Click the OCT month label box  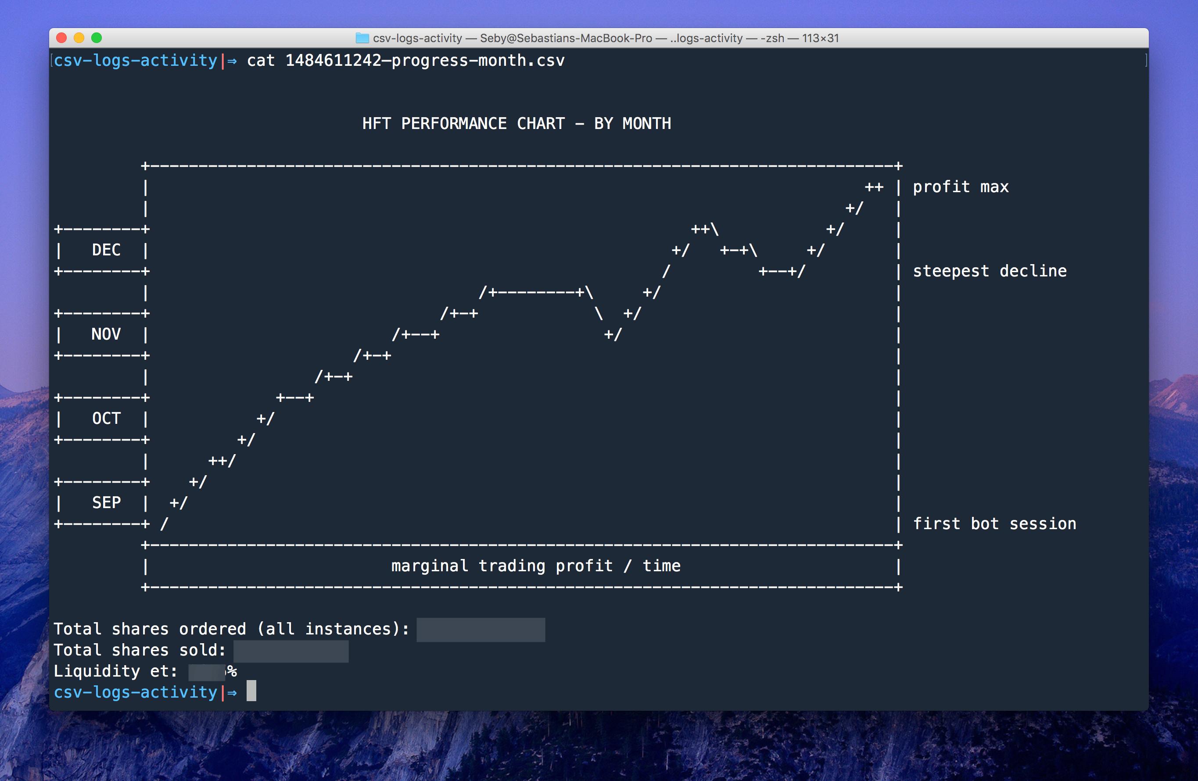(x=106, y=418)
